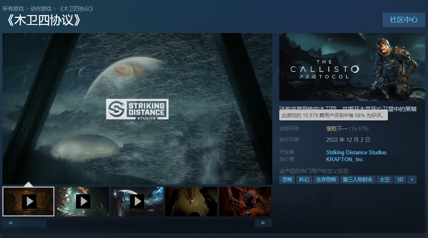Click the main trailer video player
The height and width of the screenshot is (238, 428).
137,109
